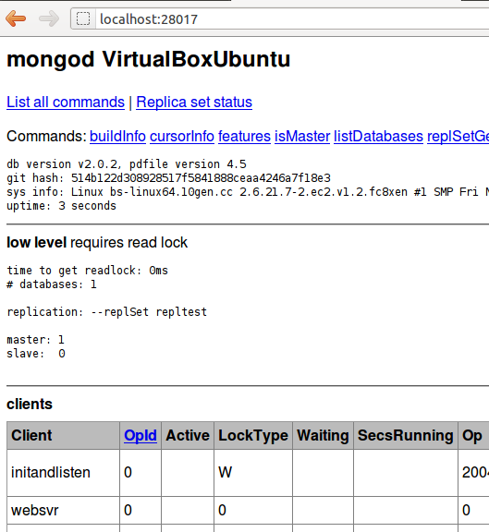Screen dimensions: 489x532
Task: Click the initandlisten client cell
Action: click(x=63, y=473)
